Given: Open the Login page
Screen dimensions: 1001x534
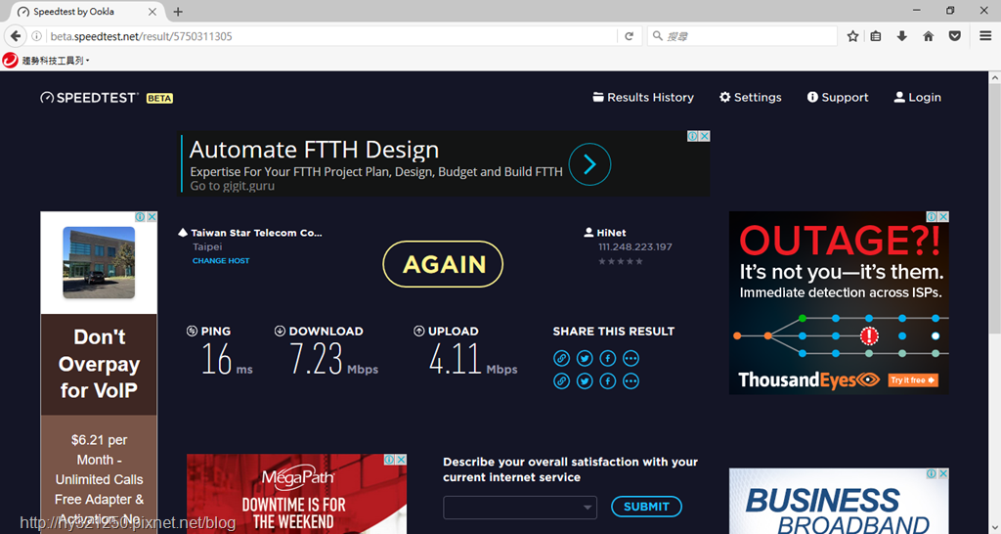Looking at the screenshot, I should (x=917, y=97).
